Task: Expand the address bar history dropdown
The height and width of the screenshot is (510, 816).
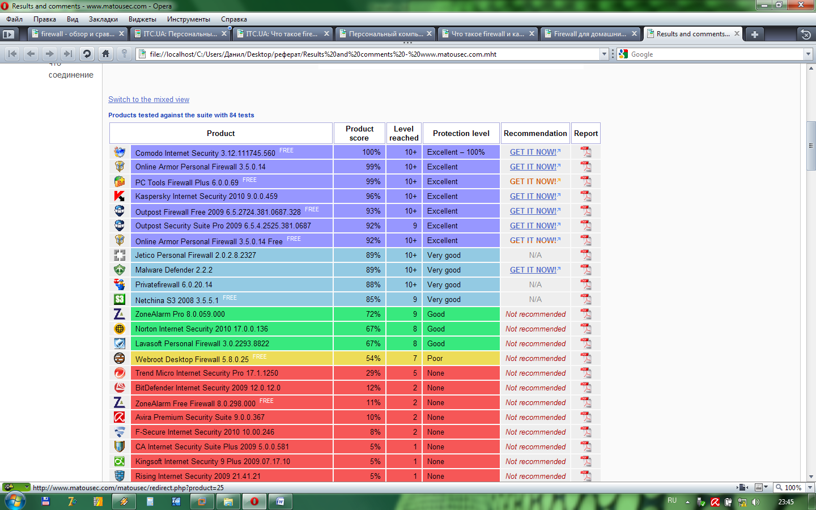Action: click(604, 54)
